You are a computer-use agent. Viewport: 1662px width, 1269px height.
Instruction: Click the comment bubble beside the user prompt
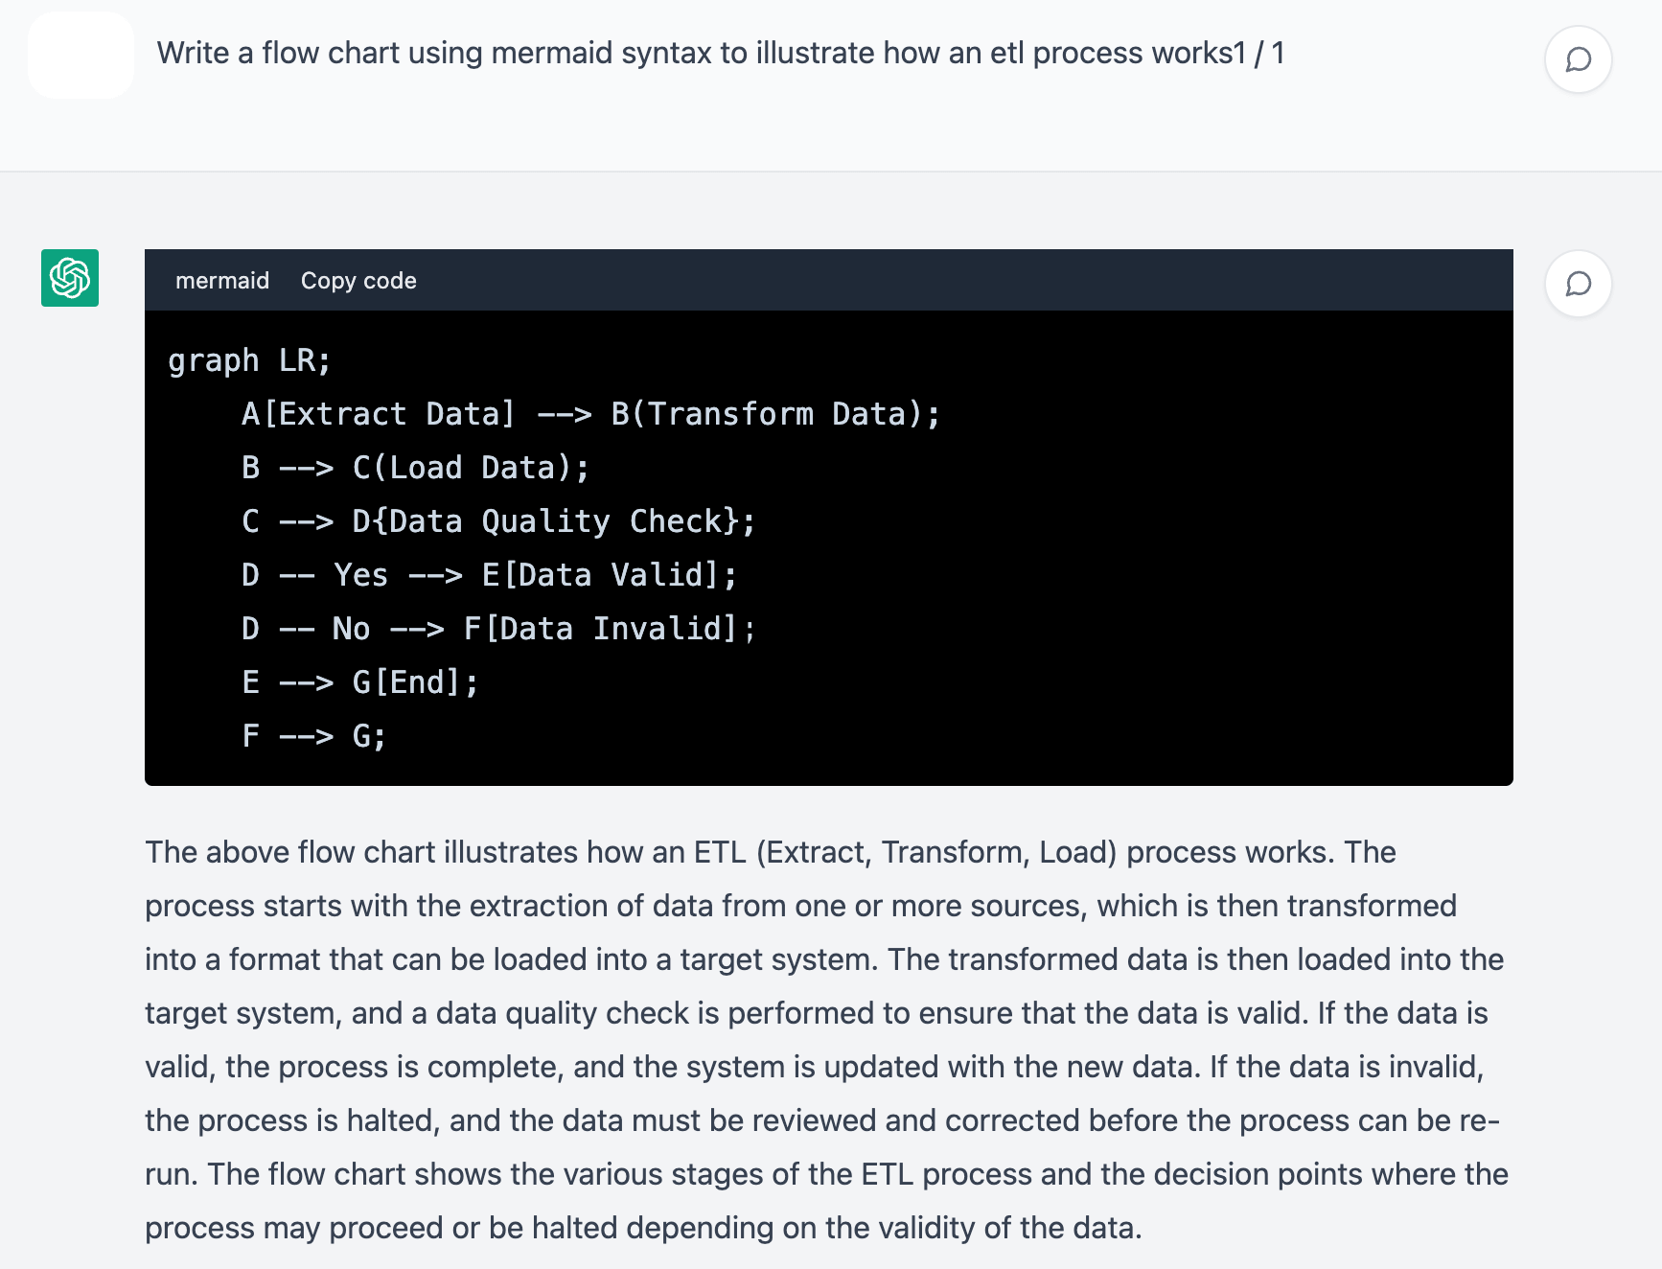pyautogui.click(x=1578, y=59)
